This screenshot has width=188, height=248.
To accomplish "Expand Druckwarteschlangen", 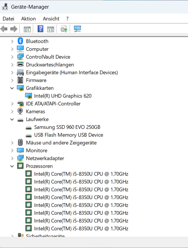I will coord(12,65).
